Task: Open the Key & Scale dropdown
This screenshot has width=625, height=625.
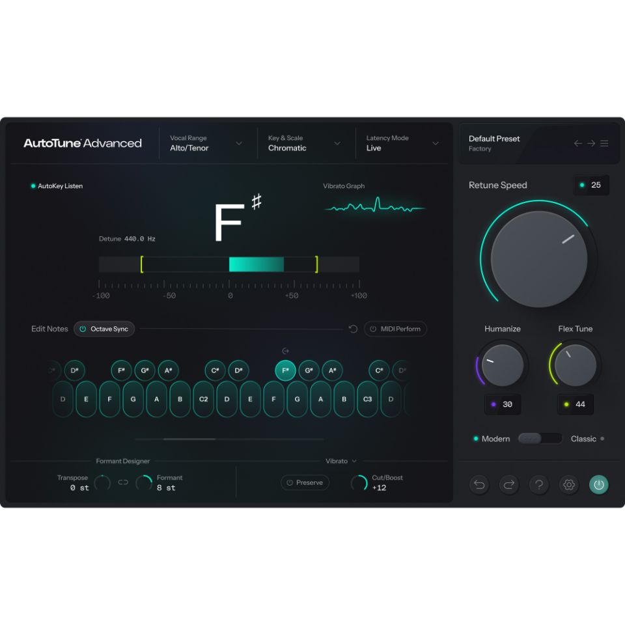Action: point(304,143)
